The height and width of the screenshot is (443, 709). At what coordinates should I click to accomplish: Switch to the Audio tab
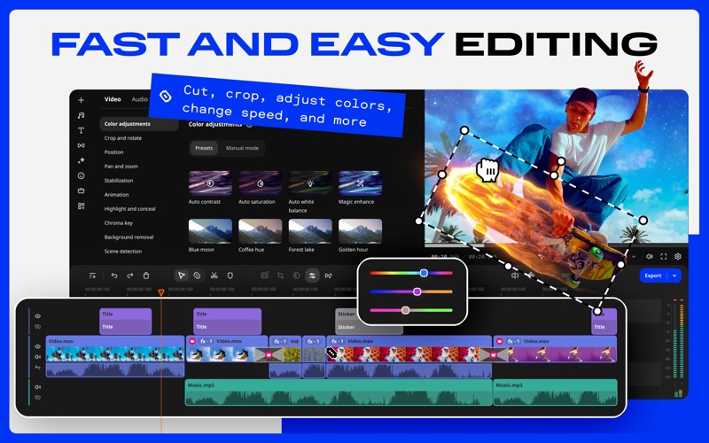[x=140, y=99]
